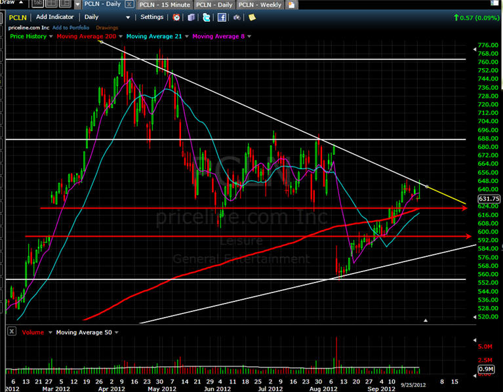Click the alarm clock alert icon

tap(176, 17)
